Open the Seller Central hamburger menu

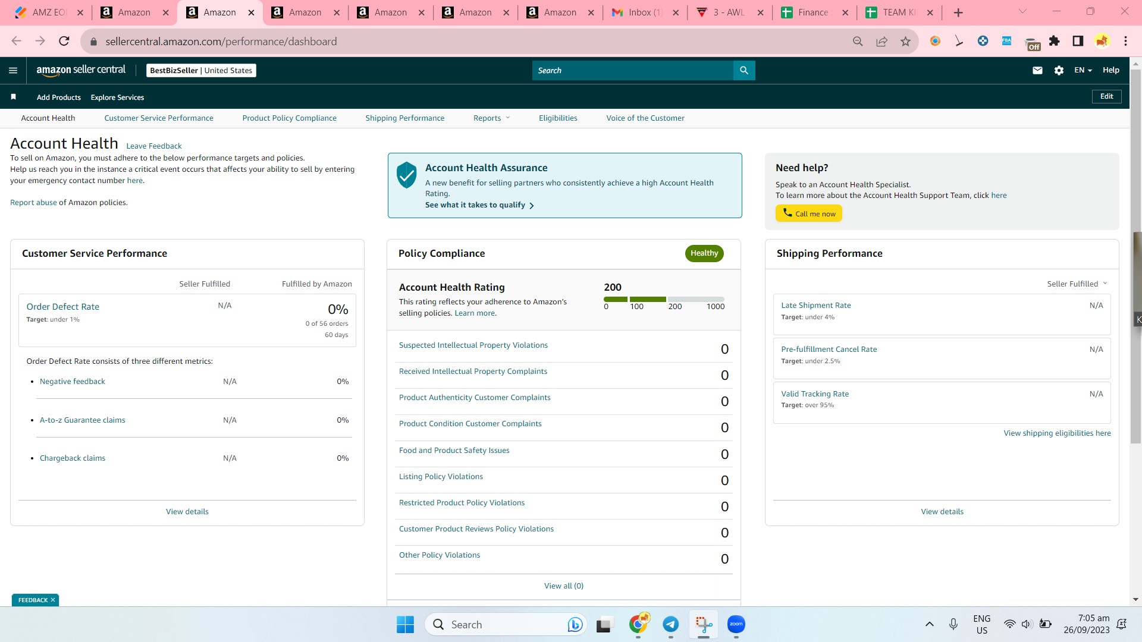(13, 70)
